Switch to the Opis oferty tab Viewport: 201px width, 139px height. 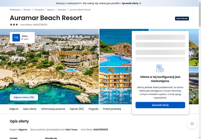click(30, 109)
